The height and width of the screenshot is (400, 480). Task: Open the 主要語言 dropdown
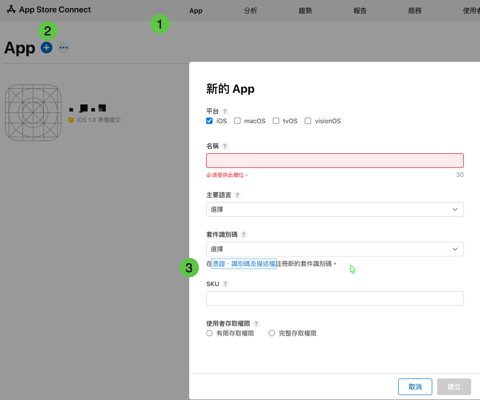point(335,209)
